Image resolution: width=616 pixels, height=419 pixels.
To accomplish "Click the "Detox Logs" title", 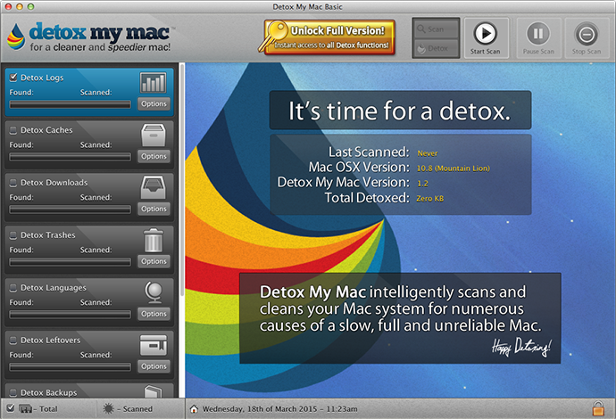I will click(x=42, y=78).
